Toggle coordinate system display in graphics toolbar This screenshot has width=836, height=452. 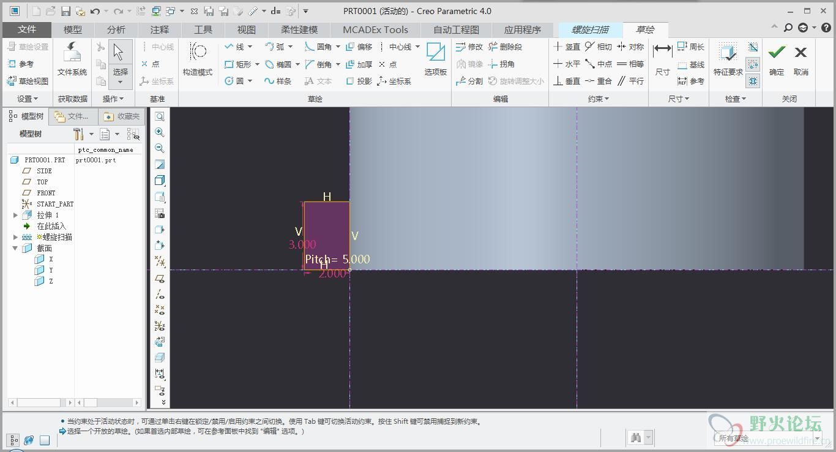coord(160,326)
